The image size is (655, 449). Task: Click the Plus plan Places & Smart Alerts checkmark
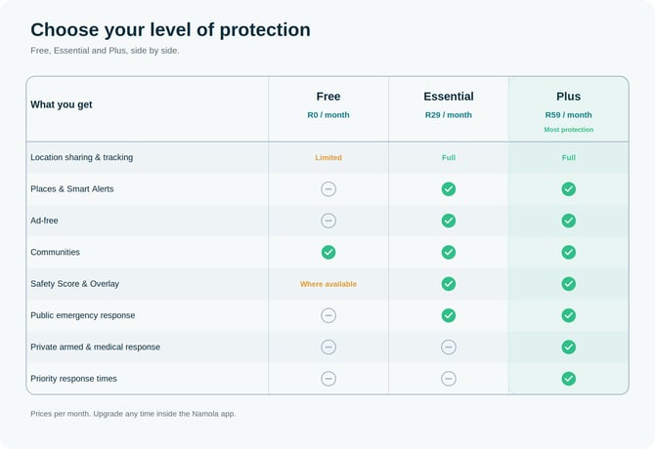[569, 188]
